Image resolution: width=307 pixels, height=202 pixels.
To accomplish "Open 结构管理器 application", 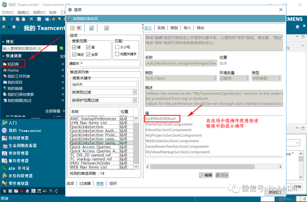I will coord(15,138).
